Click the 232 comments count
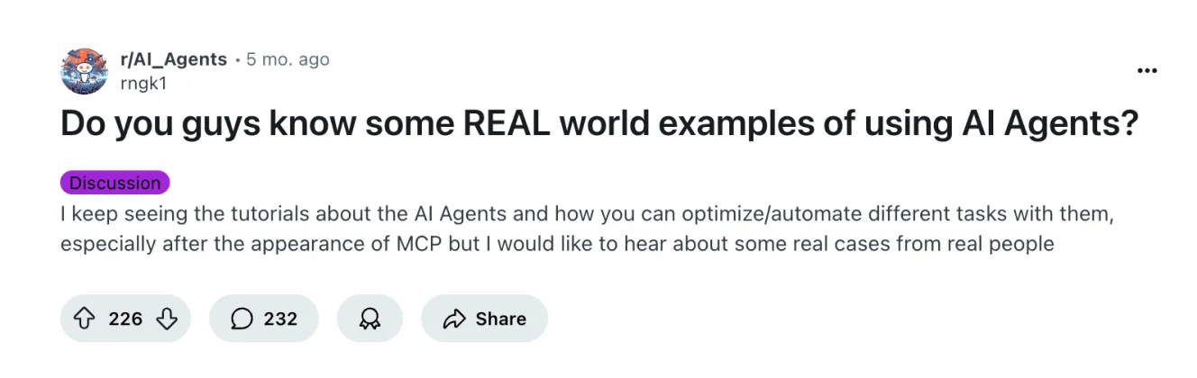This screenshot has height=378, width=1197. tap(280, 319)
